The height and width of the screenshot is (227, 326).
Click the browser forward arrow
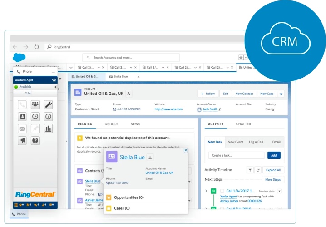click(25, 47)
